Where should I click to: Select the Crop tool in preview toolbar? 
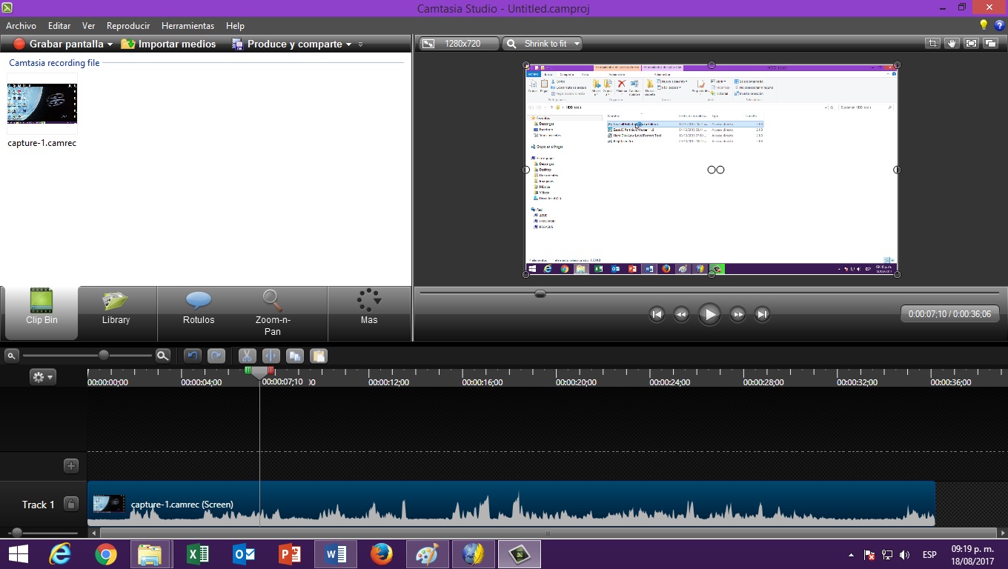pos(933,44)
